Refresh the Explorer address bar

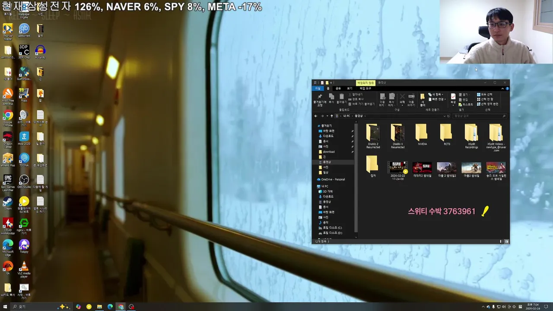click(448, 116)
